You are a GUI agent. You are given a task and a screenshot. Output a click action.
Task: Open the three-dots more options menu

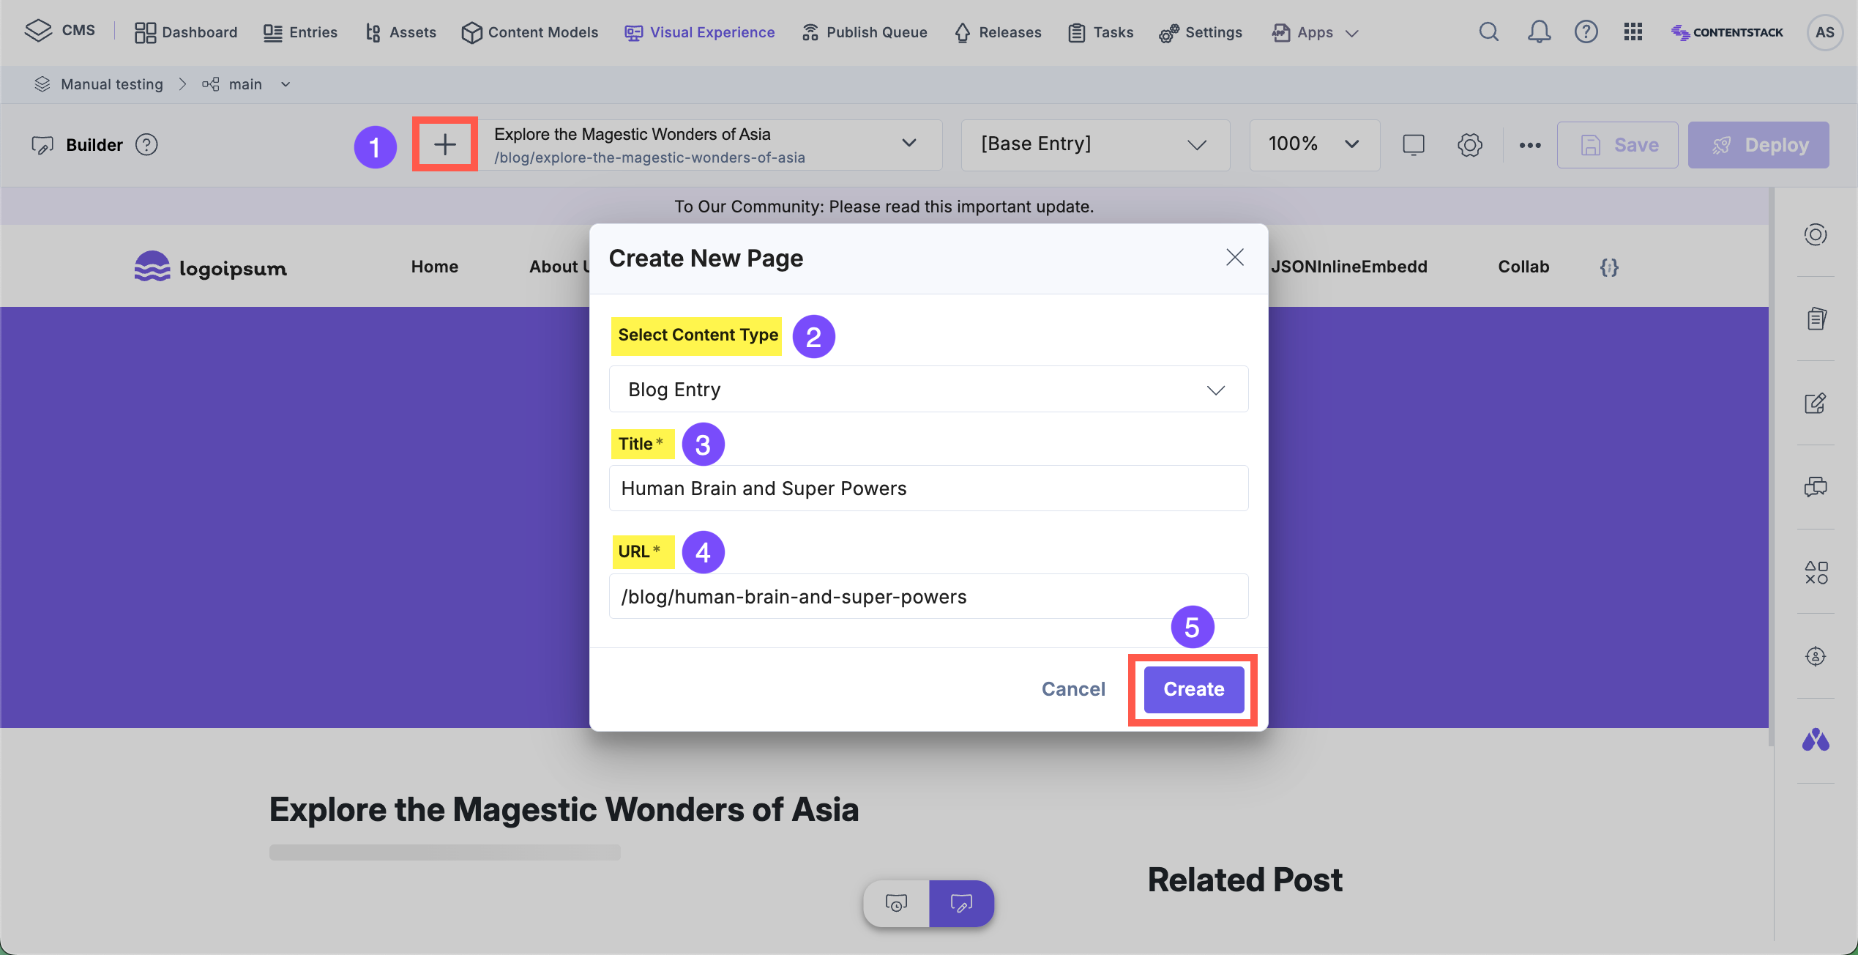[x=1529, y=145]
